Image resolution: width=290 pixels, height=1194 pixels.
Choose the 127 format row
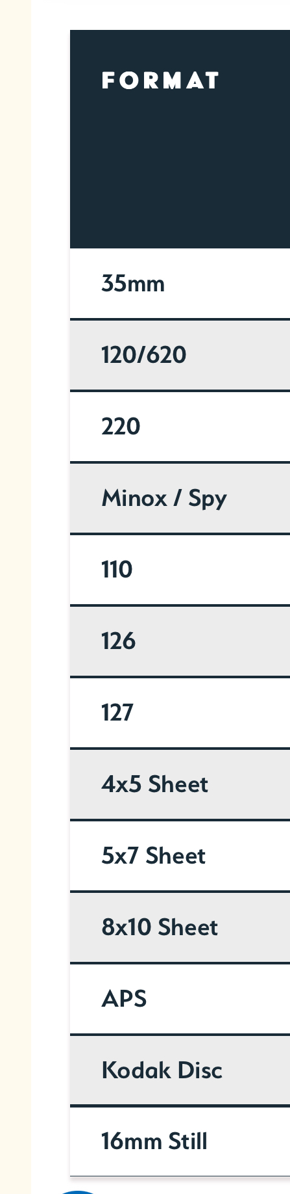180,713
